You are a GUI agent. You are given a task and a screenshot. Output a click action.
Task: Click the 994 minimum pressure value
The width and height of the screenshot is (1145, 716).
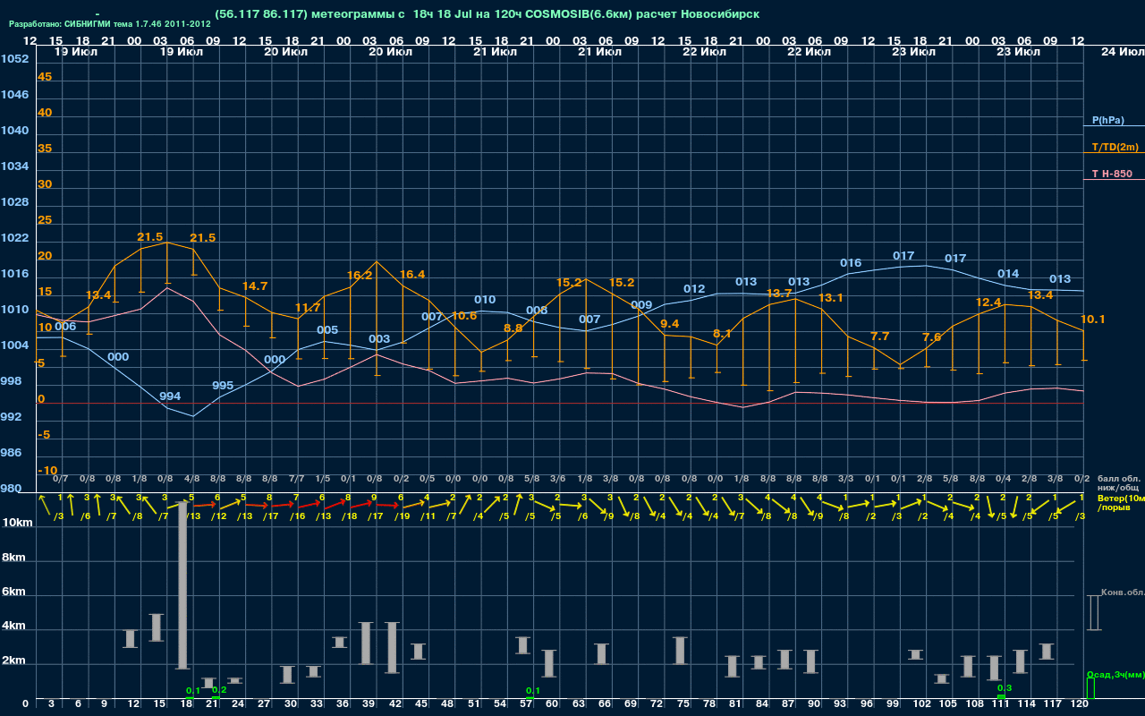point(170,396)
